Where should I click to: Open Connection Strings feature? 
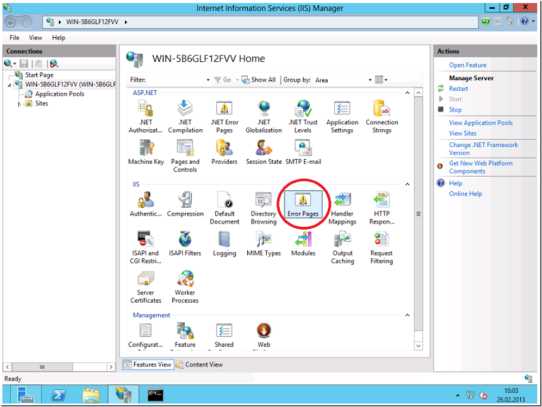pos(382,116)
